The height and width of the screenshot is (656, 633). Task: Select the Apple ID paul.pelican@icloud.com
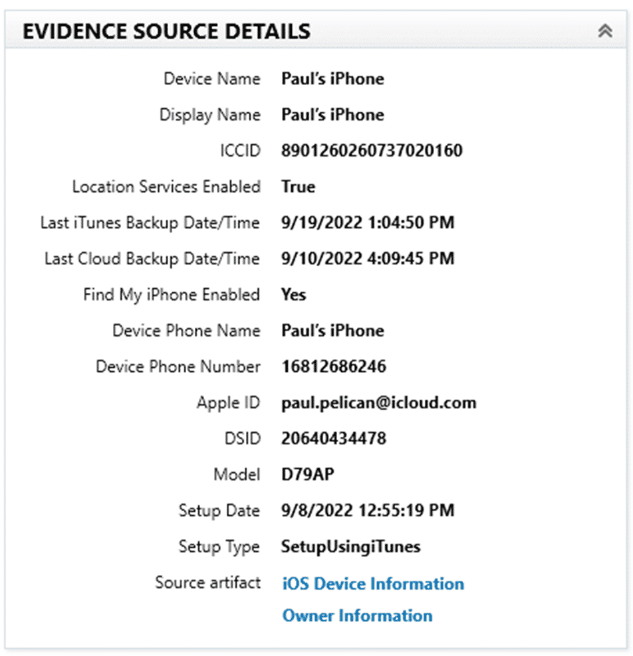coord(379,403)
